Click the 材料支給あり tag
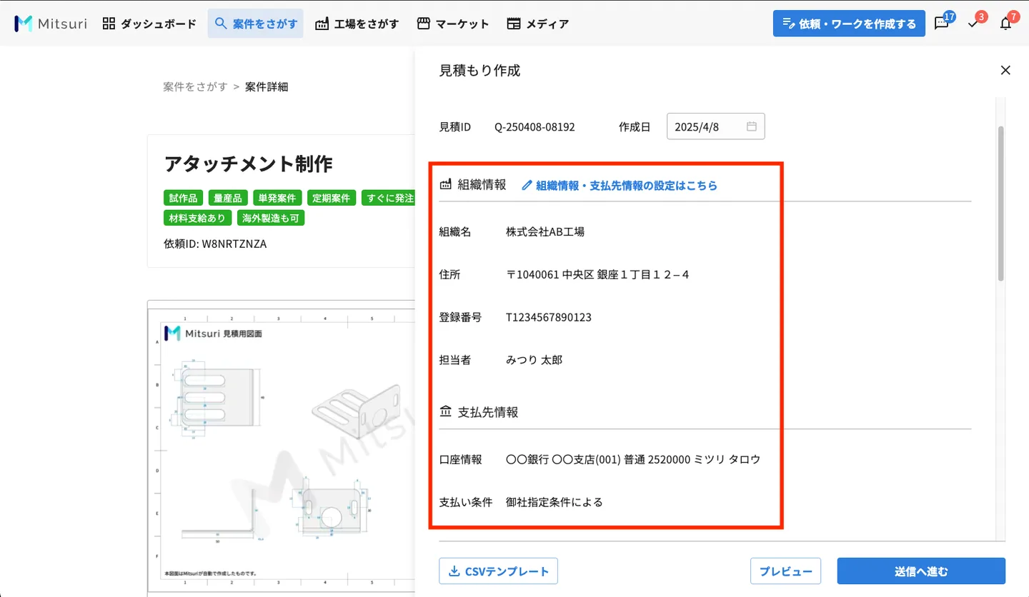The image size is (1029, 597). point(198,218)
